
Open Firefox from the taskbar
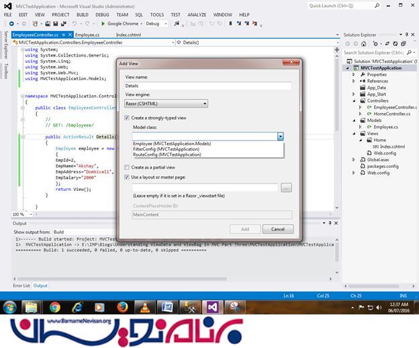point(122,307)
